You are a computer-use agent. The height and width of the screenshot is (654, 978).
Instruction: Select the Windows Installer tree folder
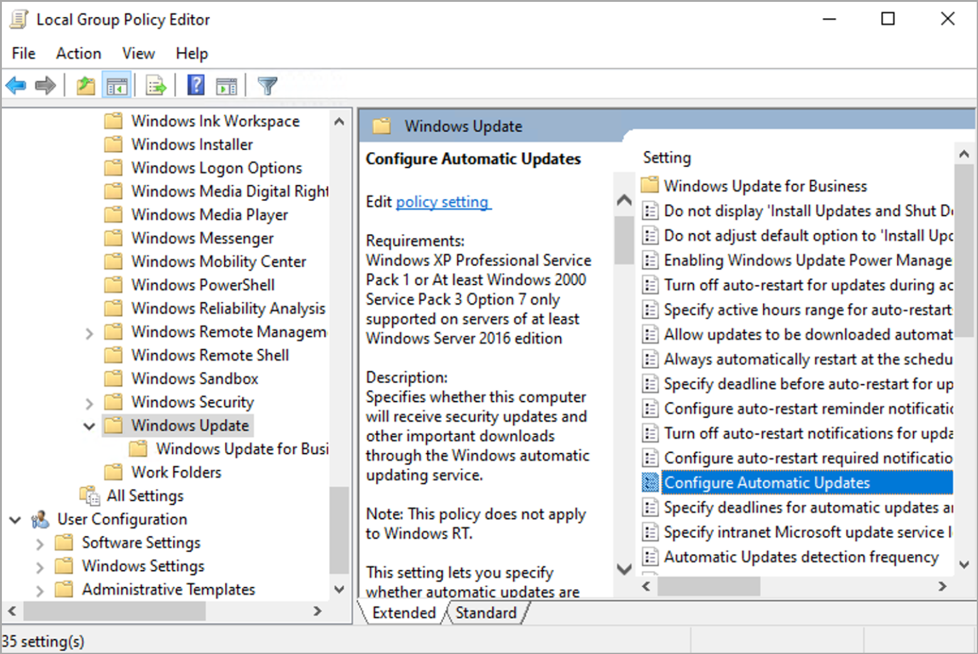tap(192, 145)
